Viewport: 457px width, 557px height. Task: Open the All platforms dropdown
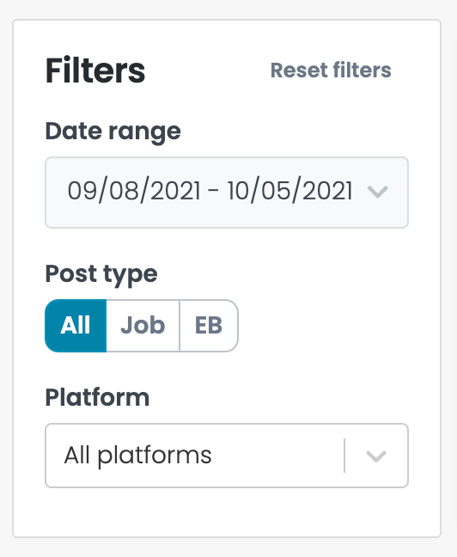click(x=227, y=456)
